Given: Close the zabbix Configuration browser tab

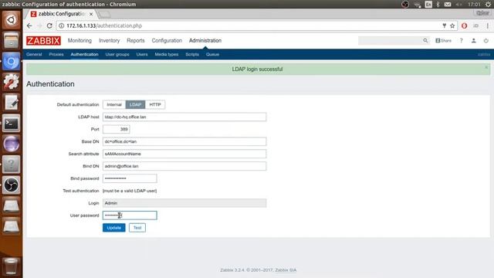Looking at the screenshot, I should click(91, 14).
